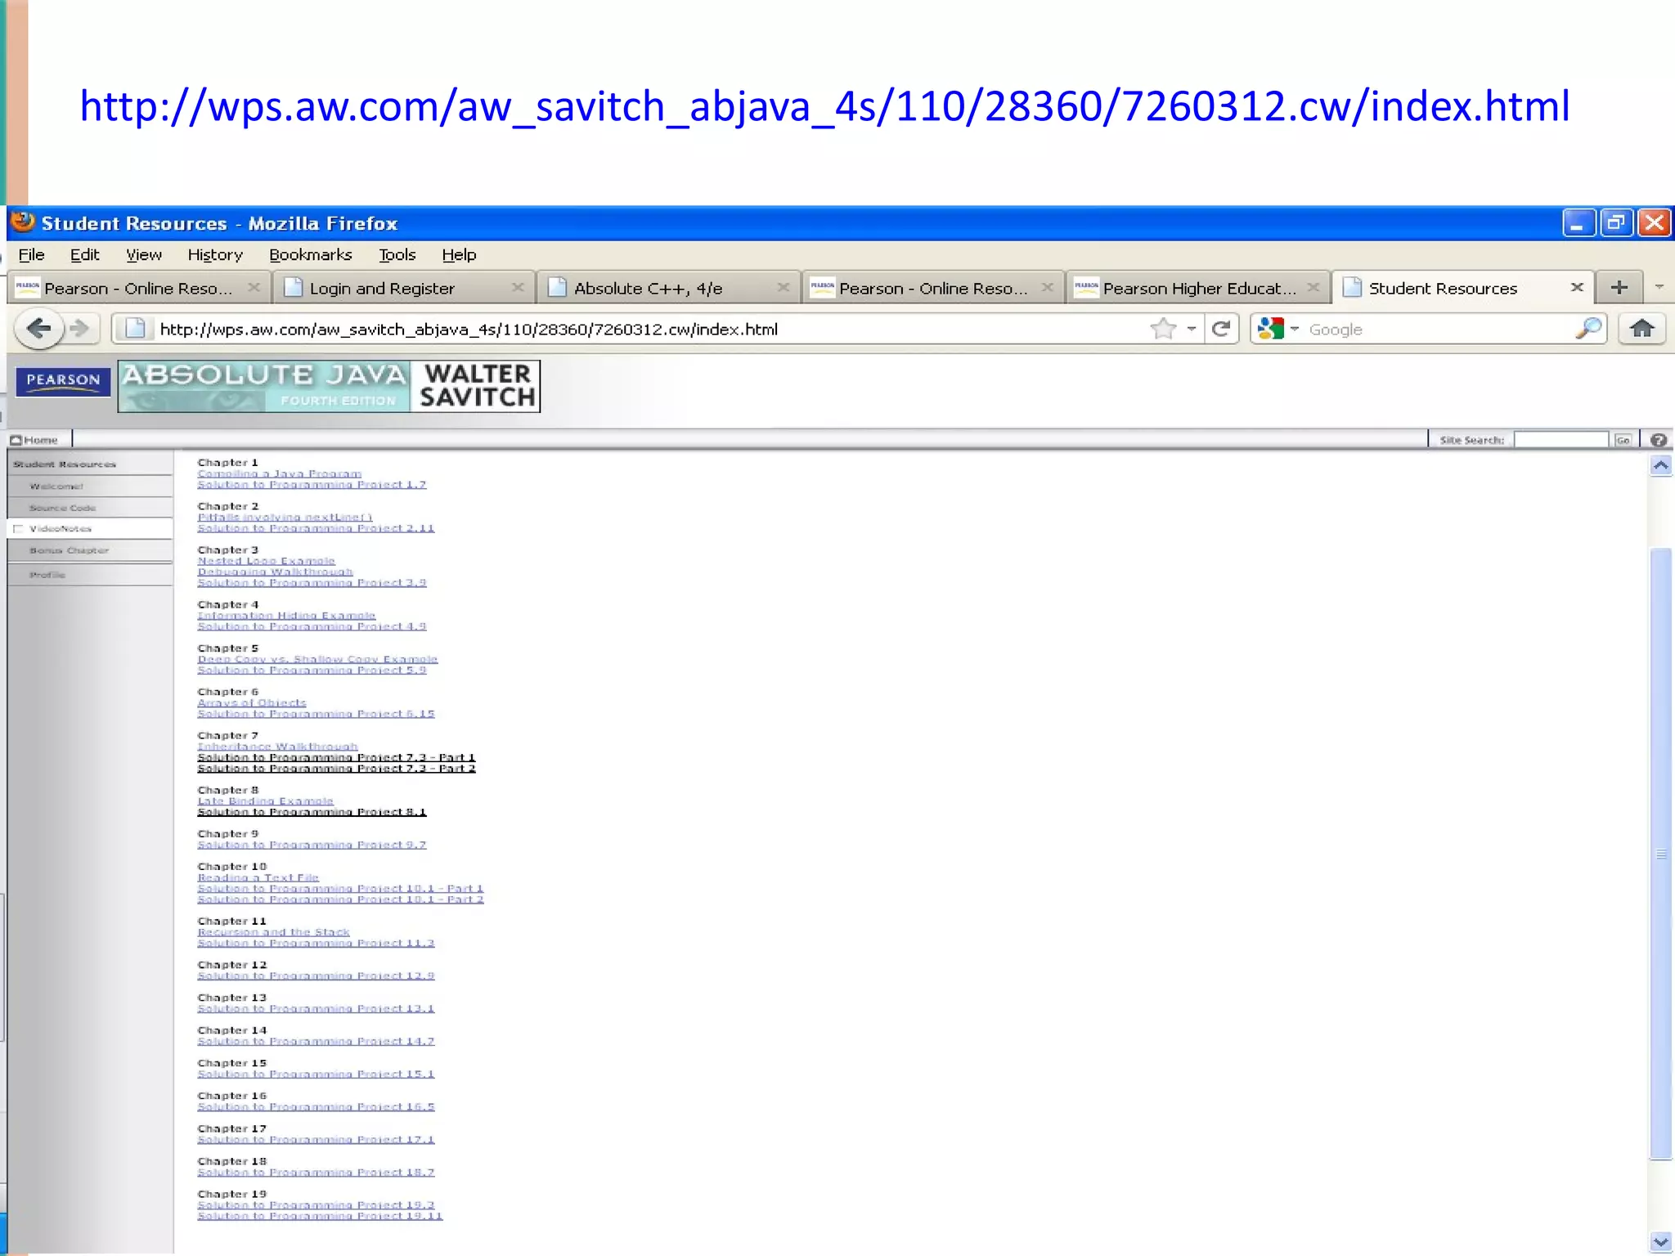Click in the Site Search text field
Screen dimensions: 1675x1256
coord(1560,440)
